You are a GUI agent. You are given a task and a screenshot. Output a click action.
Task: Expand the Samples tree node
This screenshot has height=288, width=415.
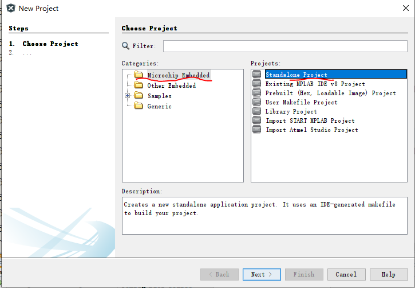tap(127, 95)
